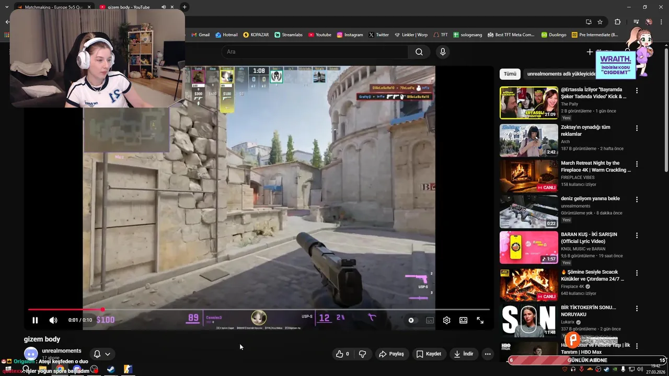Open the unrealmoments channel avatar
This screenshot has height=376, width=669.
point(31,354)
